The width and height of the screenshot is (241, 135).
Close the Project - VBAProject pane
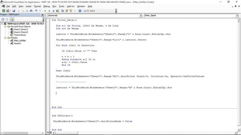click(43, 15)
